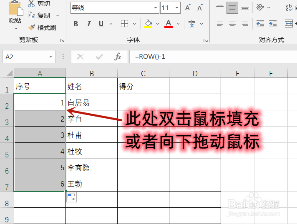Expand the phonetic guide dropdown arrow
Screen dimensions: 297x224
point(201,24)
